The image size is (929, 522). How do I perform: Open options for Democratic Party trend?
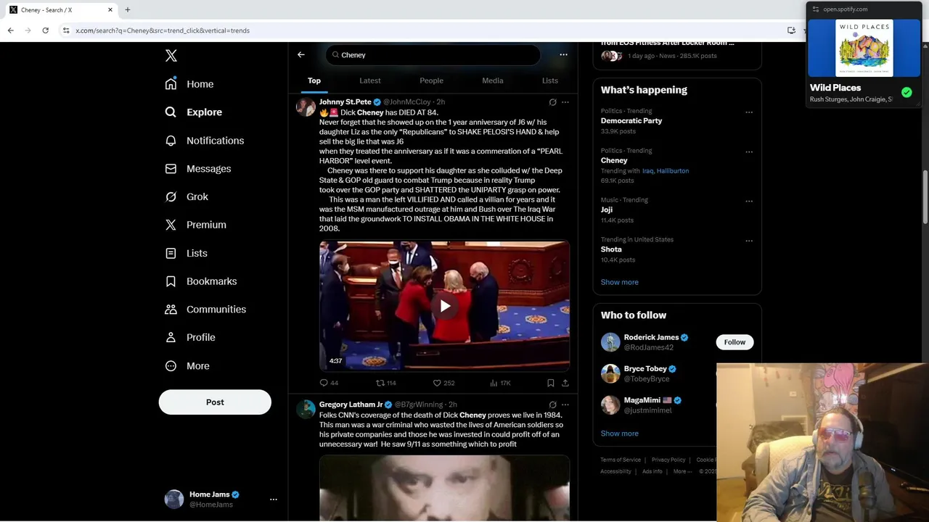click(748, 112)
